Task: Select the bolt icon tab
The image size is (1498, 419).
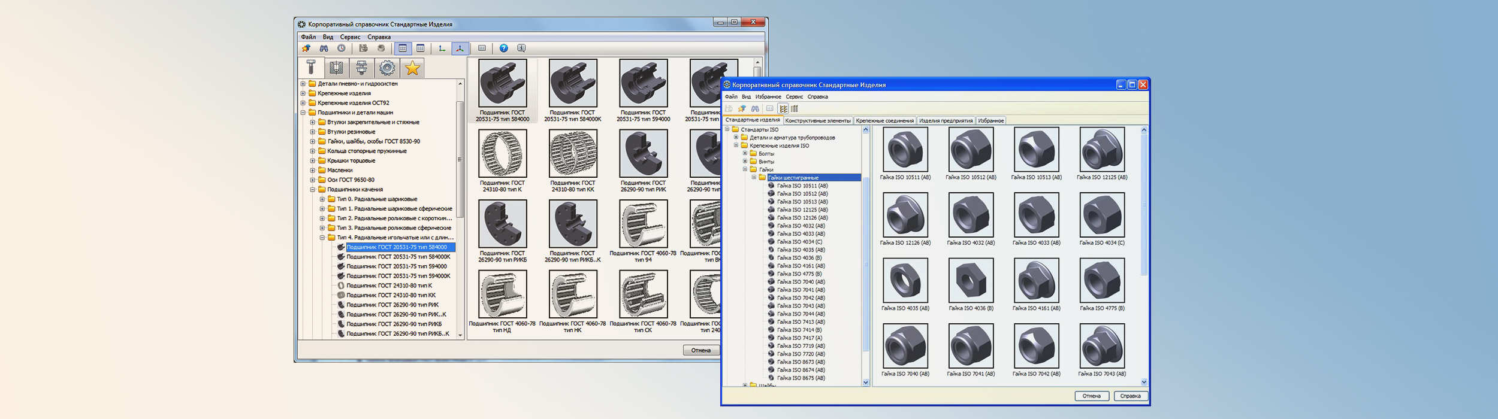Action: point(311,68)
